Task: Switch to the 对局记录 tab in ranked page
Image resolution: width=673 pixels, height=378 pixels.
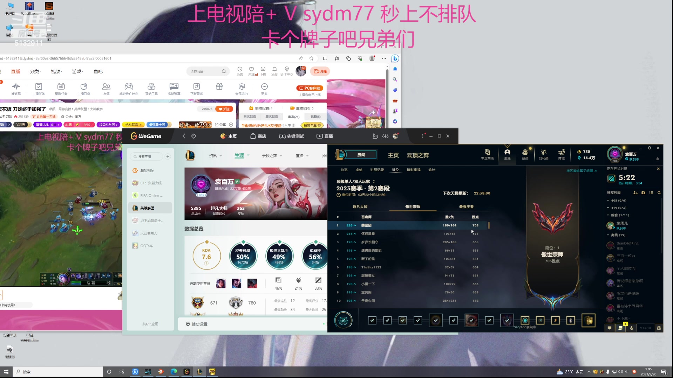Action: [x=377, y=170]
